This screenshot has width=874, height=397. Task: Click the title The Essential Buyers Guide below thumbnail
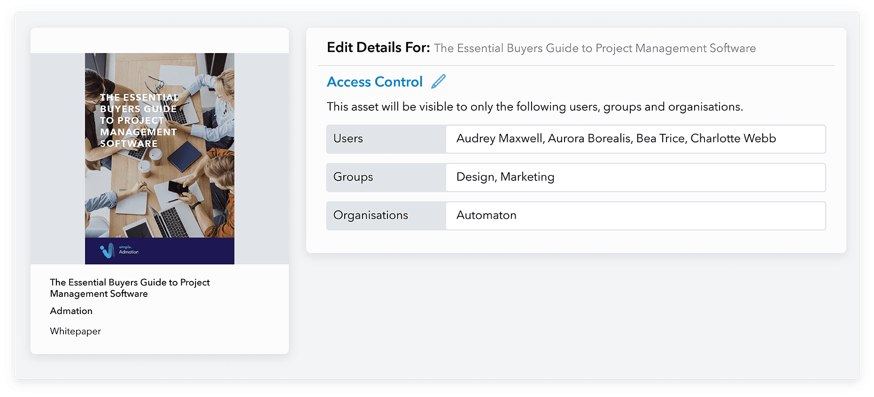130,288
